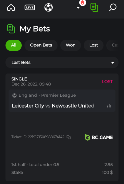Expand the small dropdown arrow in header
124x184 pixels.
click(78, 8)
